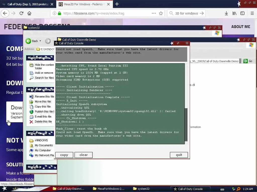257x192 pixels.
Task: Open Firefox downloads arrow icon
Action: click(x=226, y=13)
